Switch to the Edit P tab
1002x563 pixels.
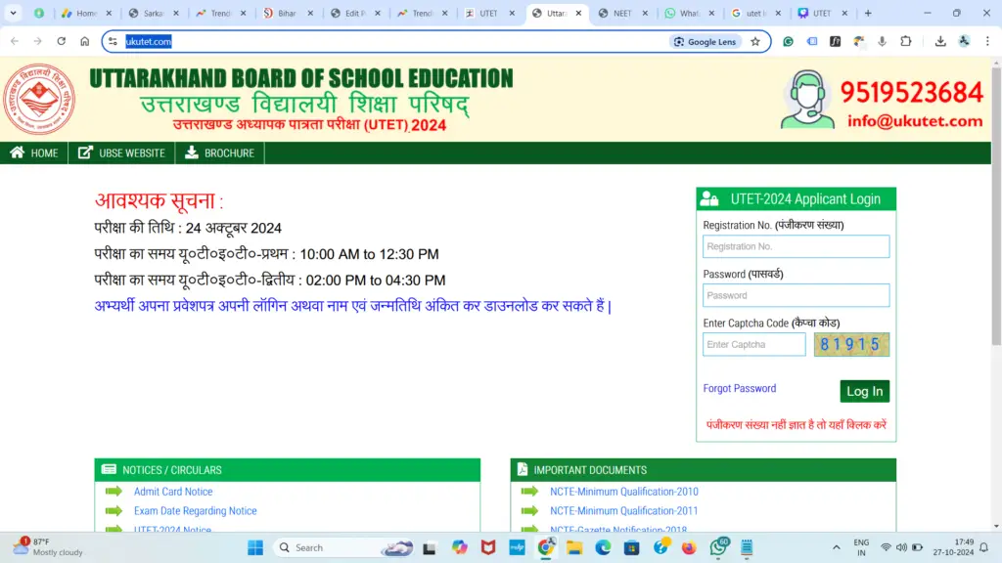(x=355, y=13)
